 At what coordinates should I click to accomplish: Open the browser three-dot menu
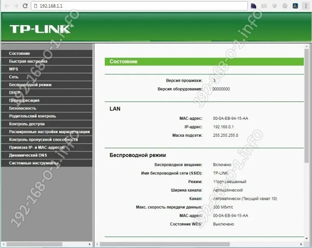[x=306, y=6]
